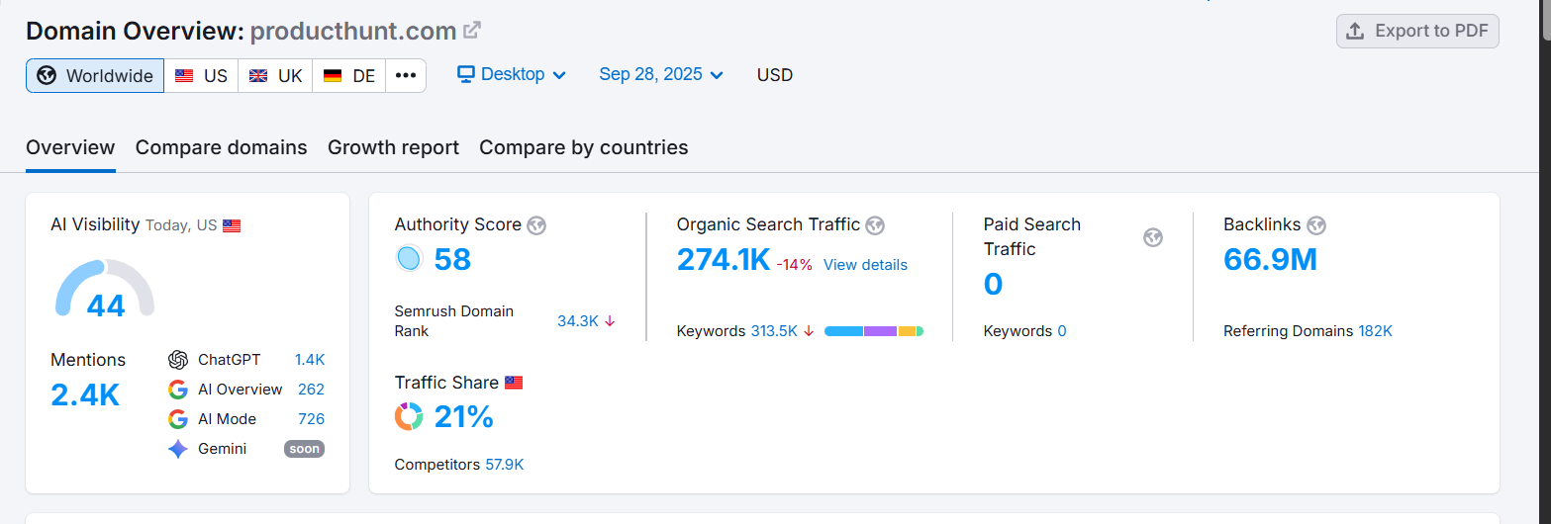Viewport: 1551px width, 524px height.
Task: Click the globe icon in Worldwide button
Action: 47,75
